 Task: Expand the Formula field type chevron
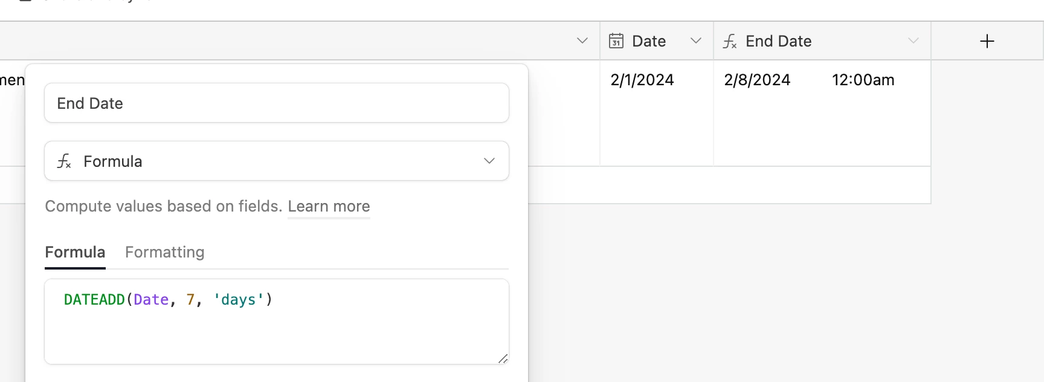[489, 161]
